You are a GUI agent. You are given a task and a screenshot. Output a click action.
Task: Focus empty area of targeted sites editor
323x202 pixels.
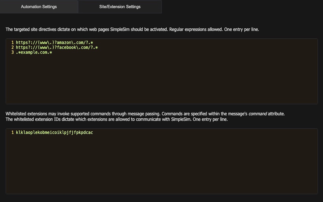pos(161,81)
